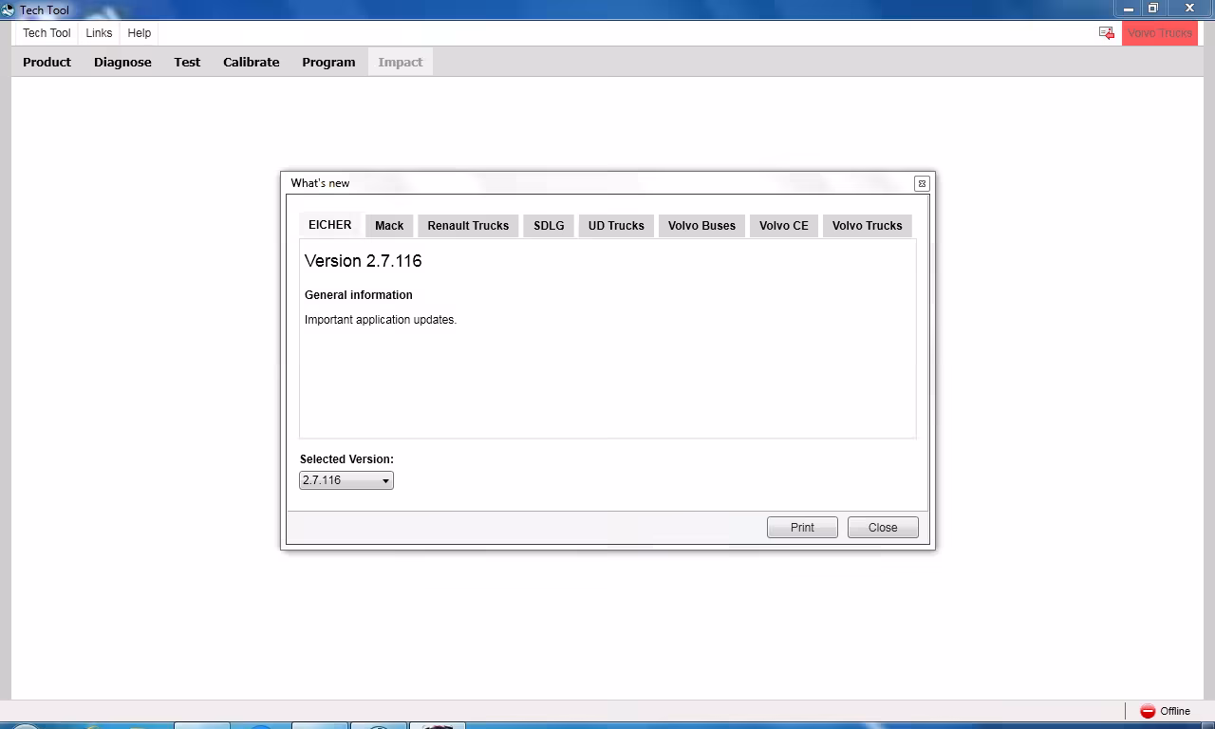Select the SDLG tab
The width and height of the screenshot is (1215, 729).
click(549, 226)
